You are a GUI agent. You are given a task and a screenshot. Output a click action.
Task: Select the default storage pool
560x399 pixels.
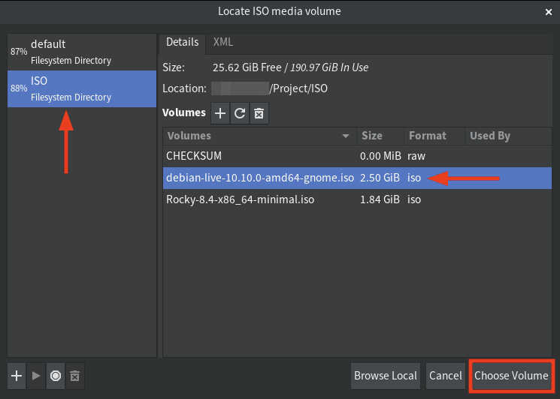pos(81,52)
